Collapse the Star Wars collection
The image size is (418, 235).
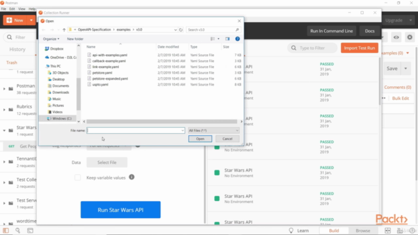coord(5,131)
